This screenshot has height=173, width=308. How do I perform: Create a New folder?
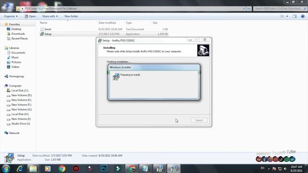(71, 16)
